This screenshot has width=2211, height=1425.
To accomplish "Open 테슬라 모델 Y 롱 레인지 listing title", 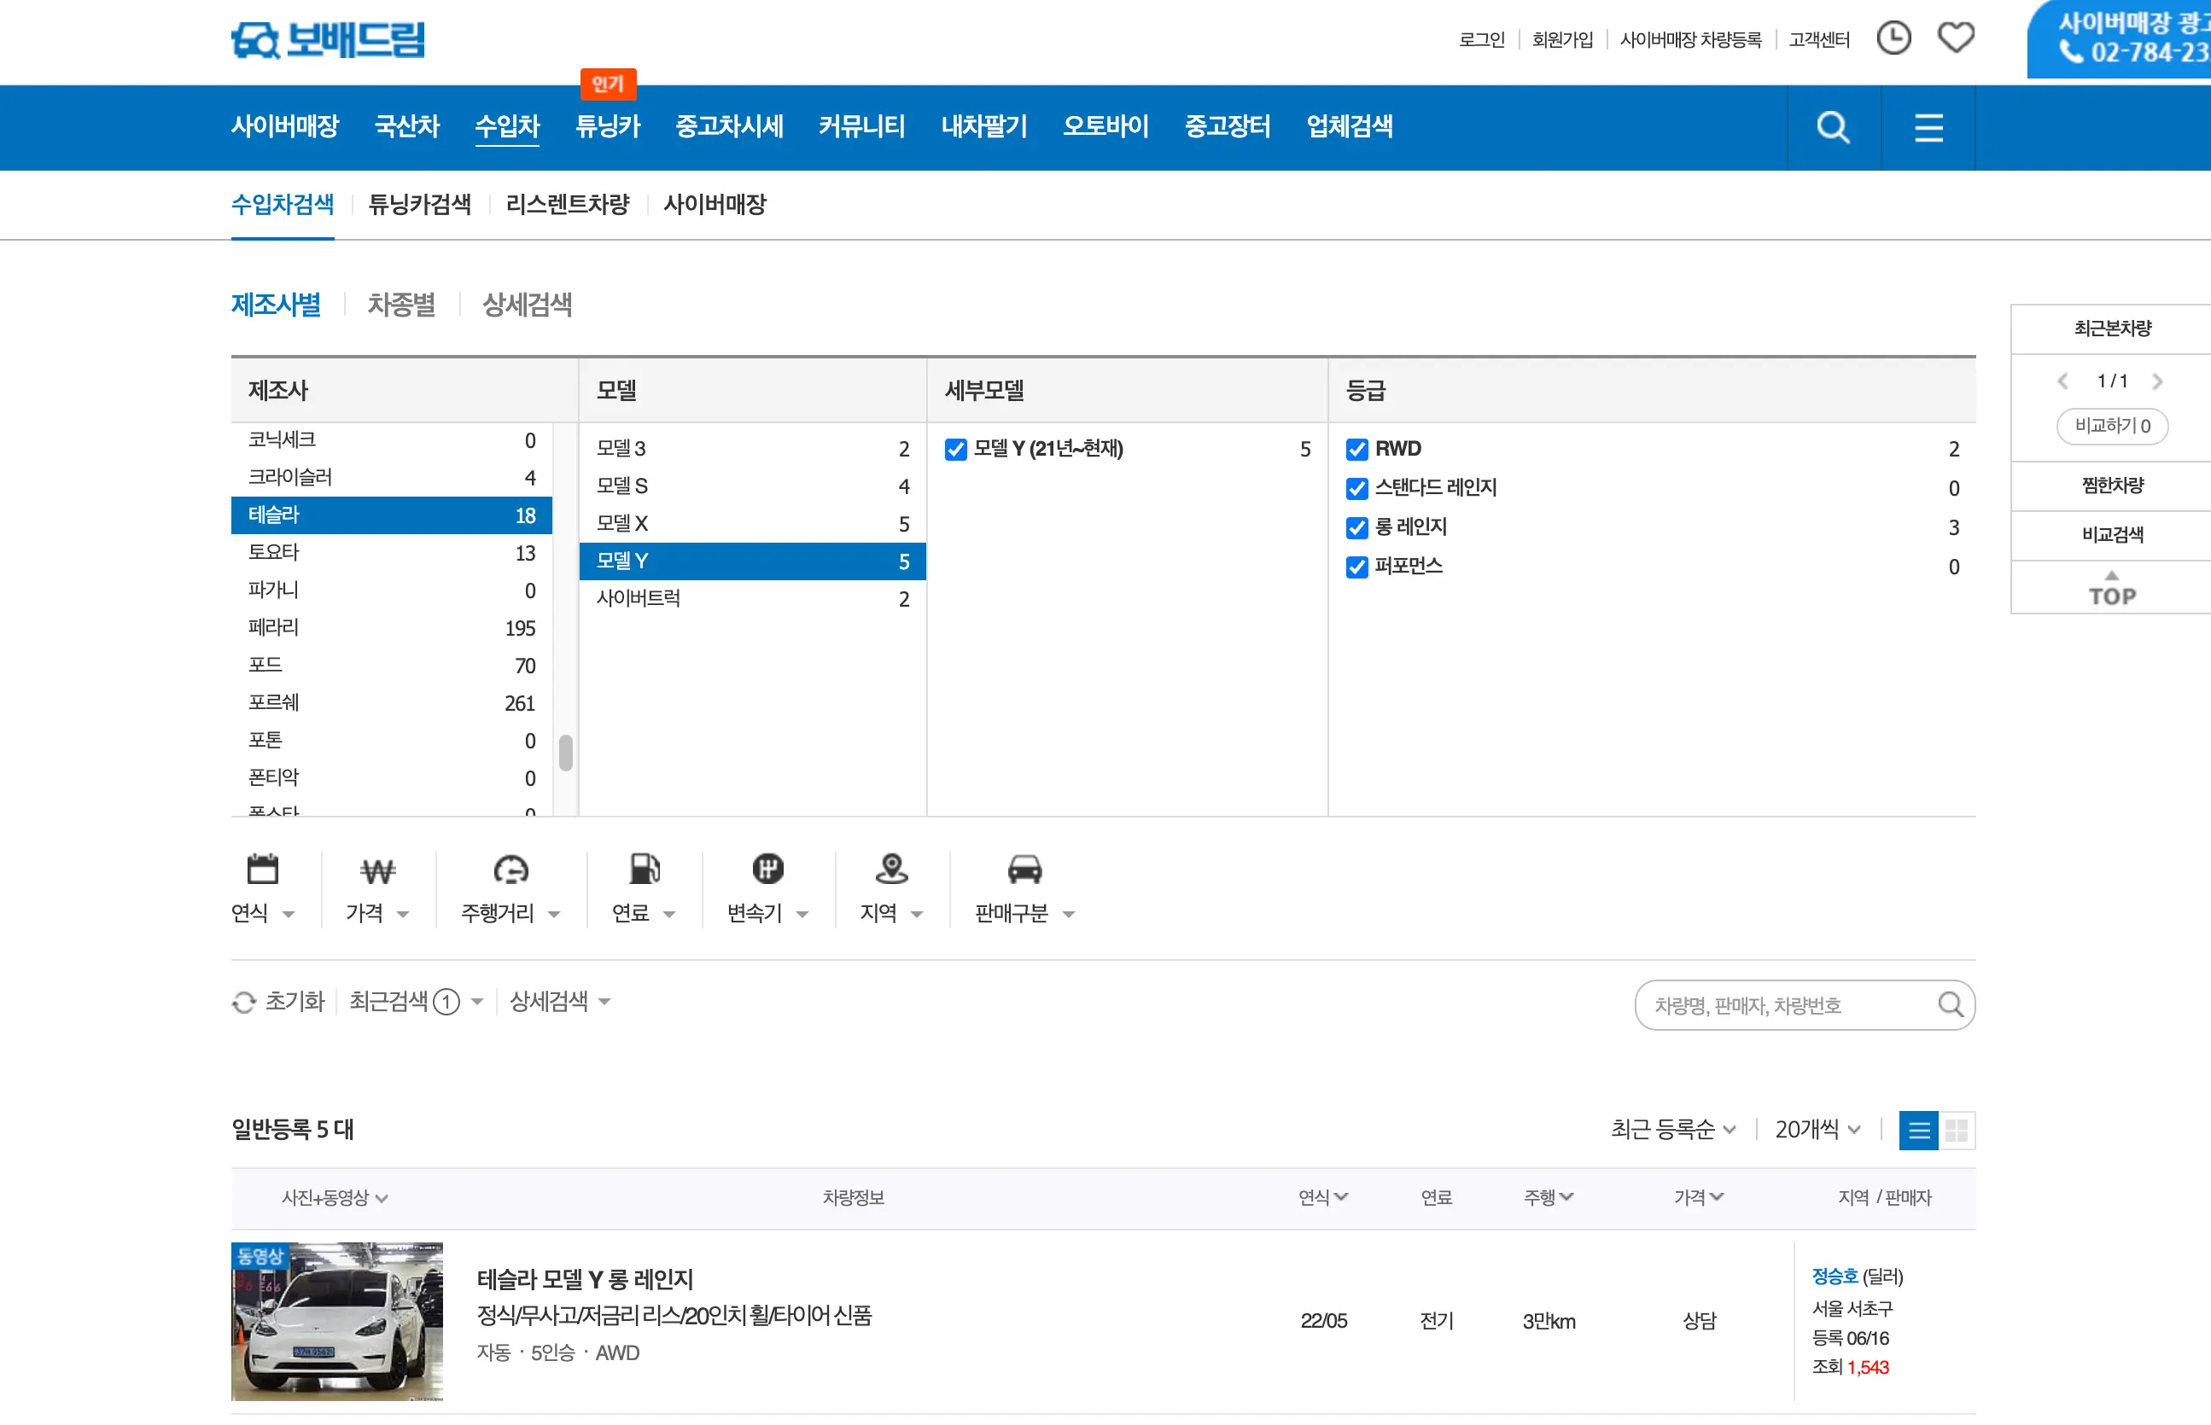I will 585,1279.
